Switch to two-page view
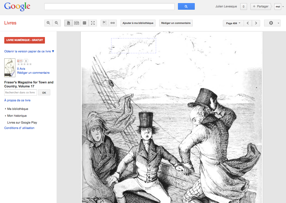The width and height of the screenshot is (286, 203). (x=76, y=23)
